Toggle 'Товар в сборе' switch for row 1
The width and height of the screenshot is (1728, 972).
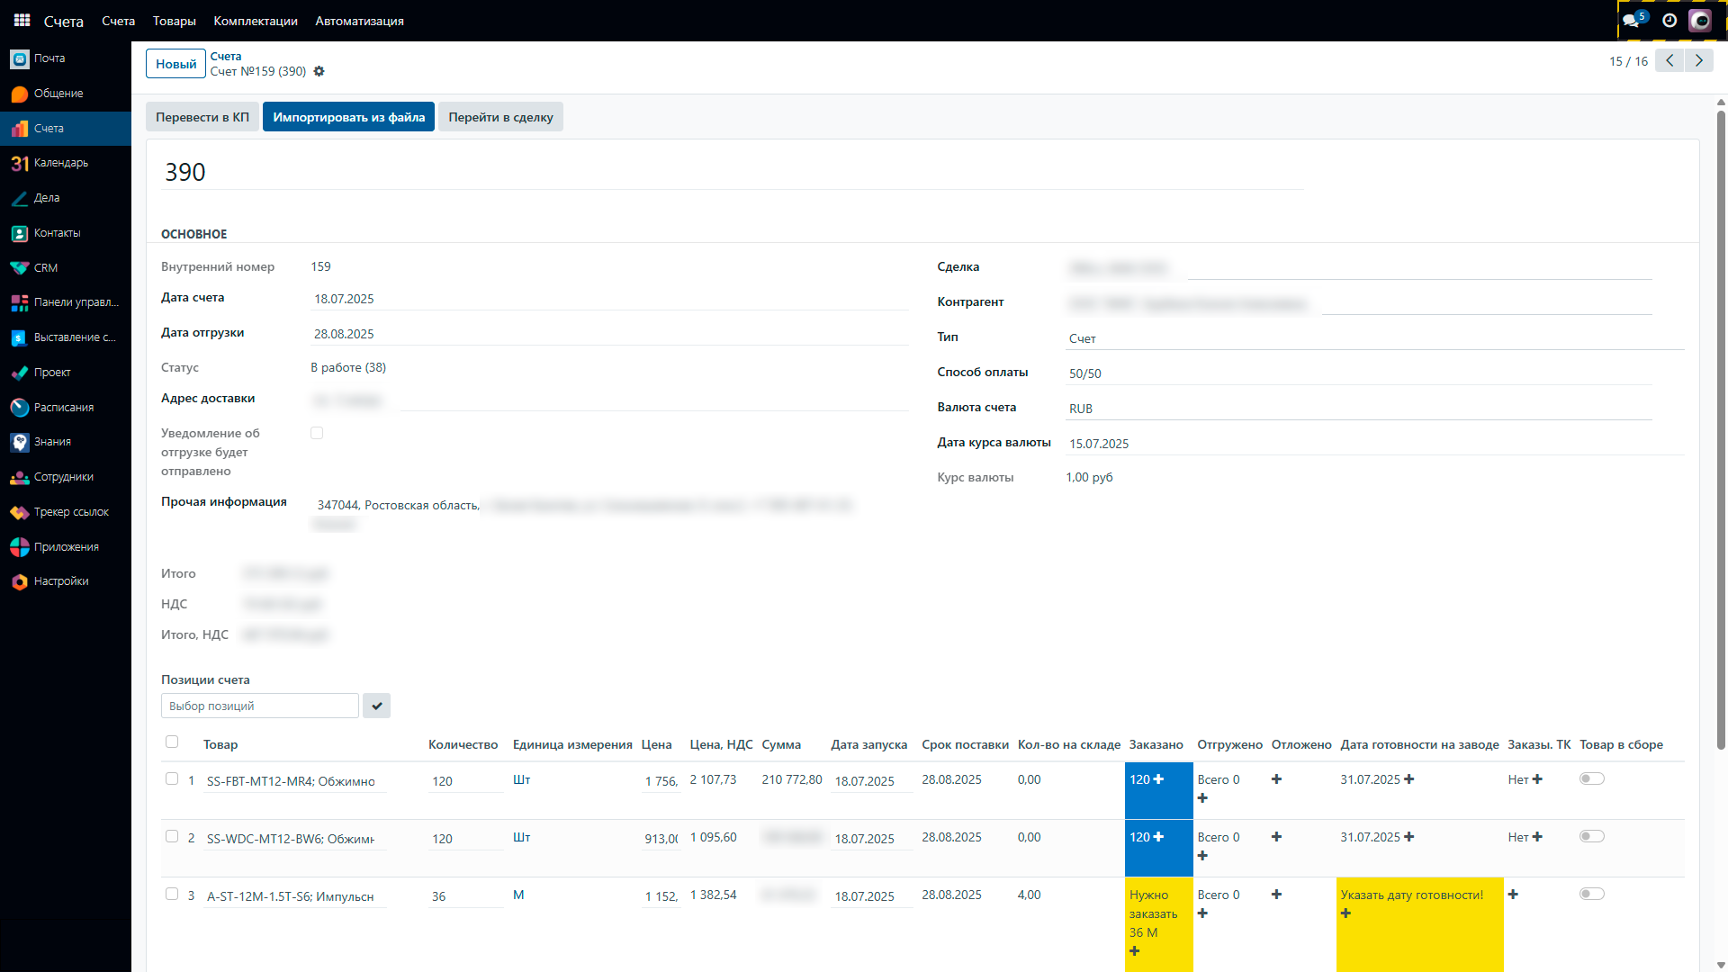[1591, 779]
